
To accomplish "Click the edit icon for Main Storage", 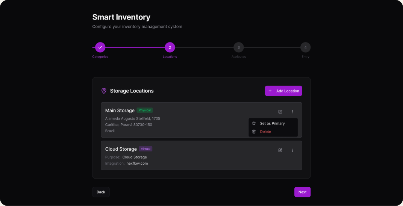I will pyautogui.click(x=280, y=112).
